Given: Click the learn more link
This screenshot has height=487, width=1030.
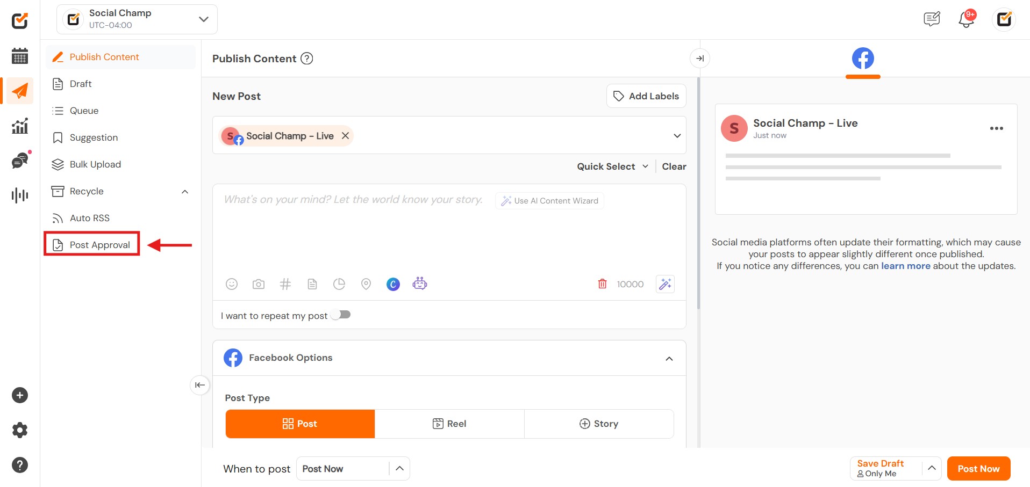Looking at the screenshot, I should [x=905, y=266].
